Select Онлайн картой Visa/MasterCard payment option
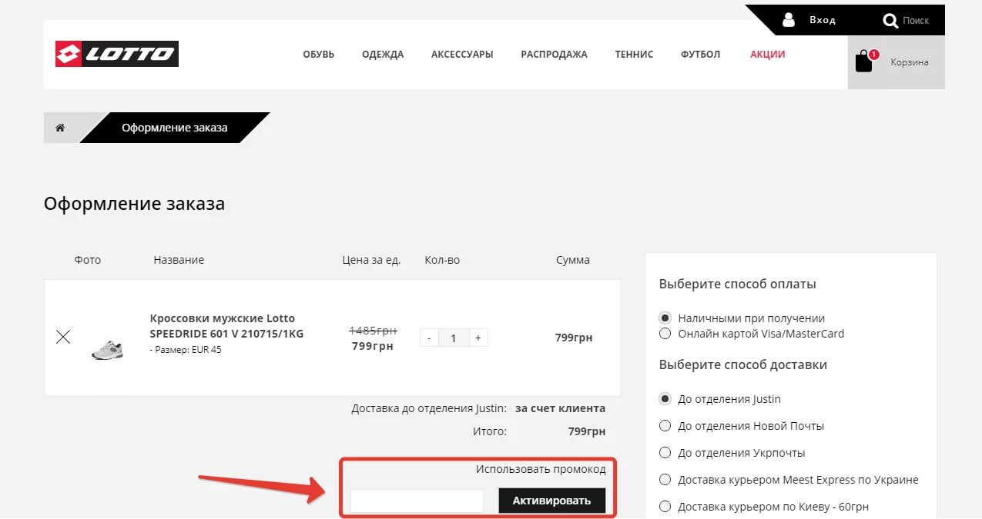 pos(665,333)
